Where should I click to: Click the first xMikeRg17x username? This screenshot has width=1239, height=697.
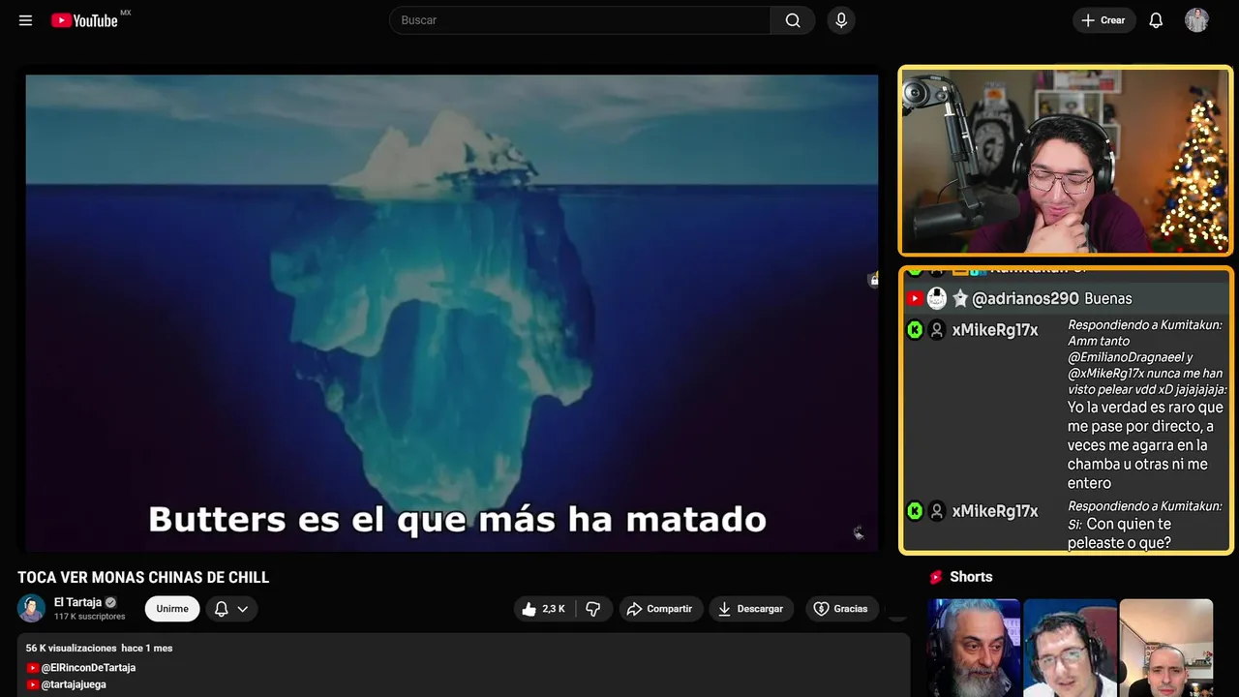(995, 330)
